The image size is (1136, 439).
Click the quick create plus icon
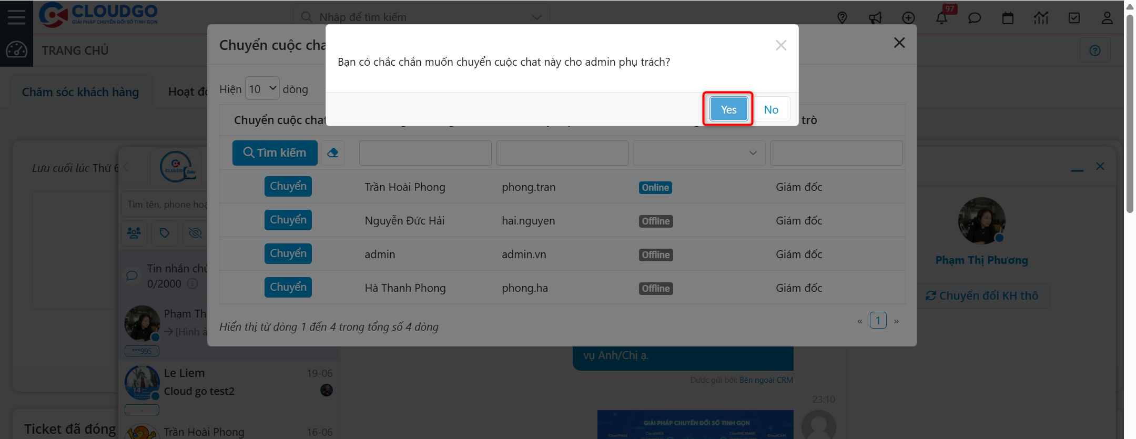point(908,18)
